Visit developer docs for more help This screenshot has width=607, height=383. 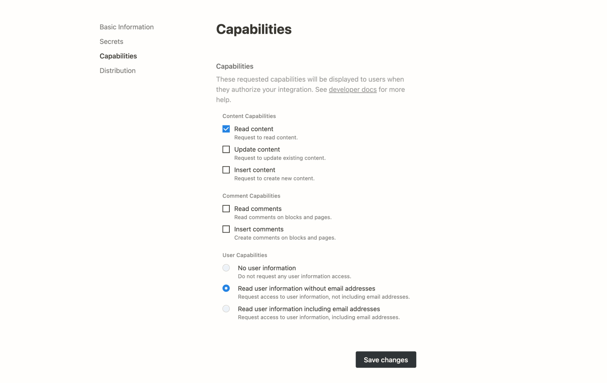click(x=352, y=89)
